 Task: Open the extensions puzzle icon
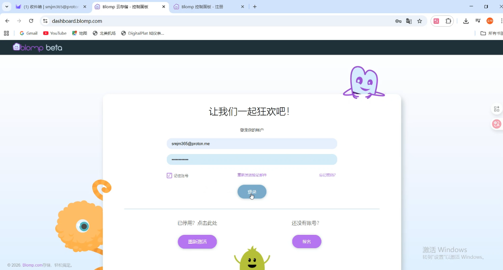click(x=448, y=21)
